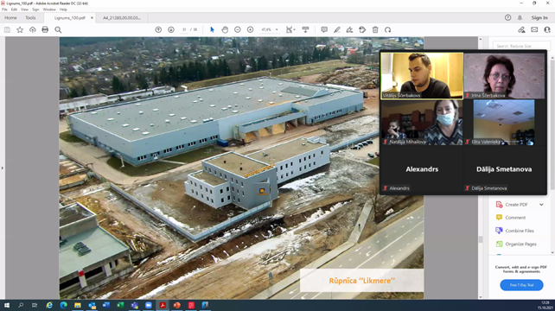Click the Free 7-Day Trial button
The width and height of the screenshot is (555, 311).
[x=521, y=285]
